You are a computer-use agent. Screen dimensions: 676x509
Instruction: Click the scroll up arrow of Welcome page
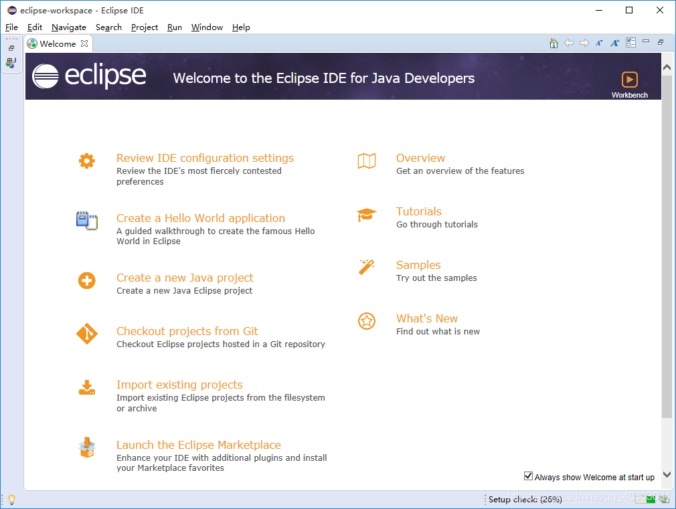[667, 68]
